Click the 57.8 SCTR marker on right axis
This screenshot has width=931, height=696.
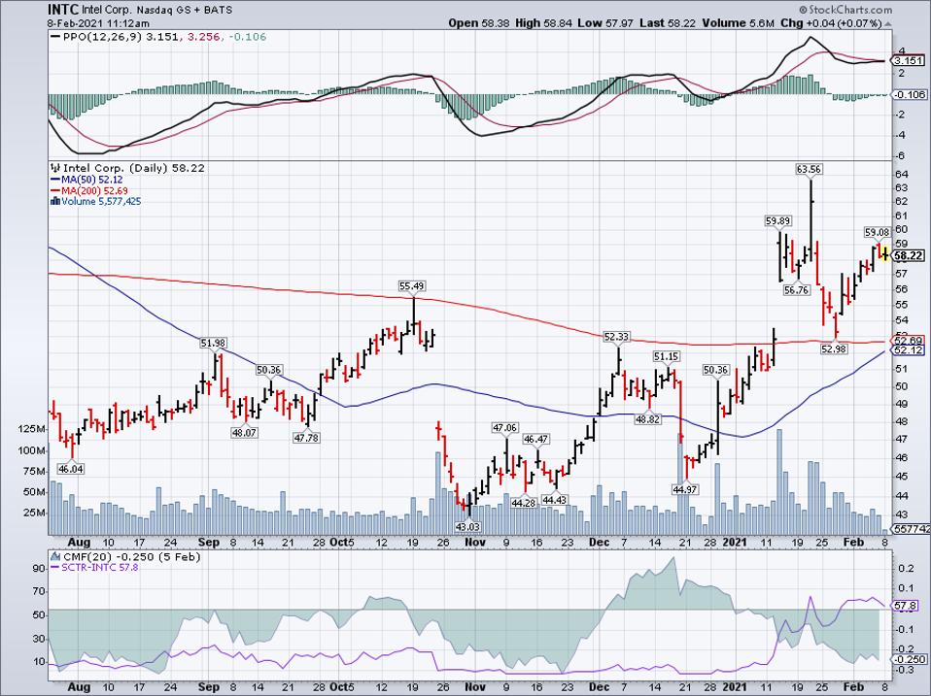click(x=906, y=606)
